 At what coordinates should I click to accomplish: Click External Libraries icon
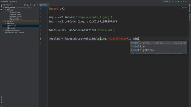(x=6, y=30)
